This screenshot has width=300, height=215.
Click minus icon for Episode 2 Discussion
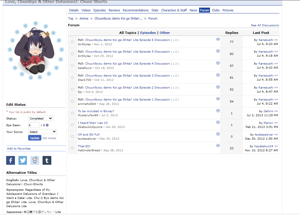click(218, 87)
